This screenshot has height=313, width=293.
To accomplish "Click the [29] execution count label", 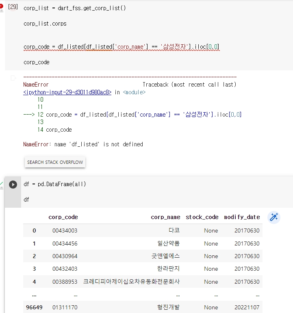I will (x=13, y=7).
